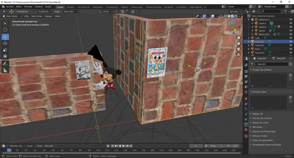The height and width of the screenshot is (158, 294).
Task: Open the Material properties tab sphere icon
Action: click(x=246, y=130)
